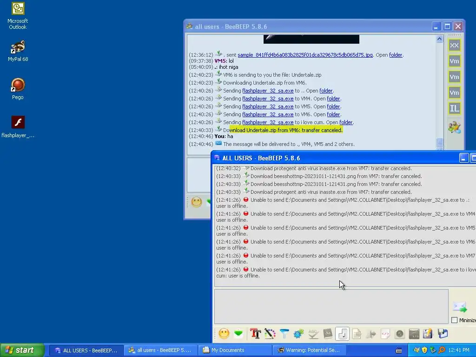Open the font color palette tool
476x357 pixels.
pyautogui.click(x=270, y=334)
